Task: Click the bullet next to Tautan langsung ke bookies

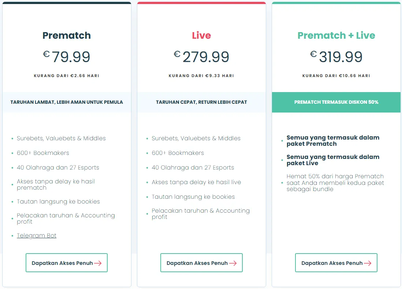Action: (12, 201)
